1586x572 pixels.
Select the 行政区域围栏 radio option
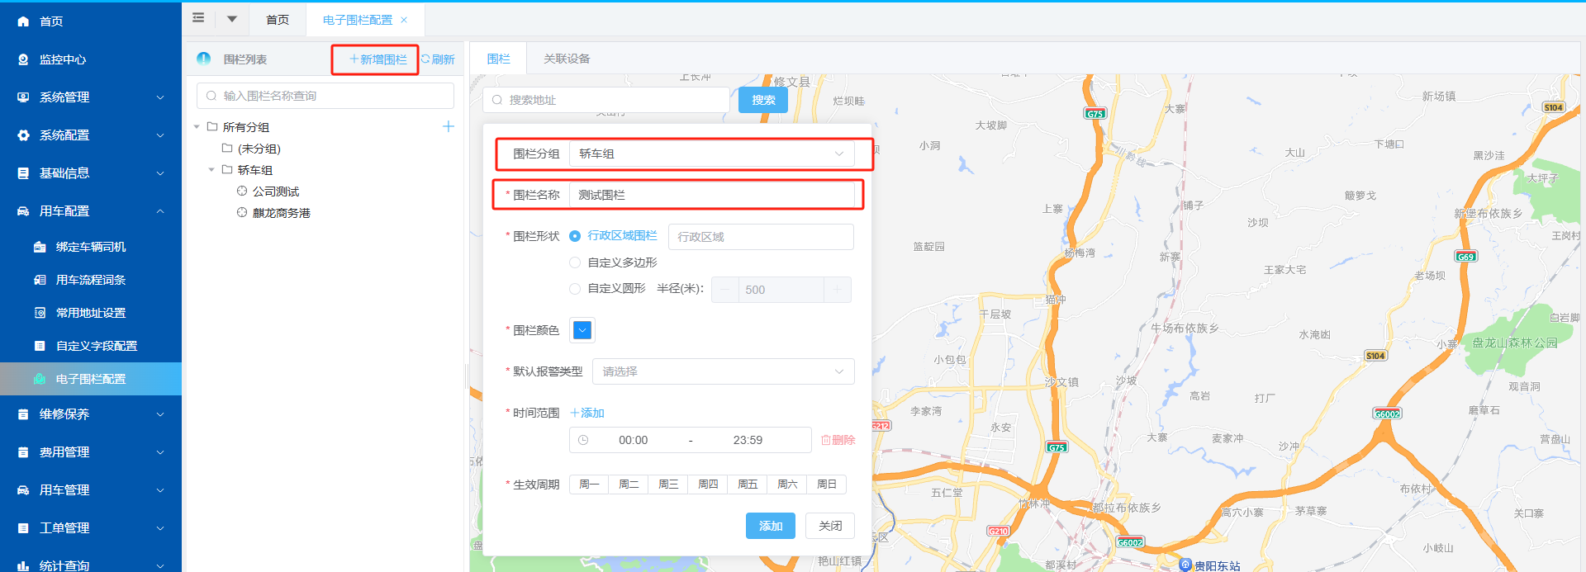point(575,236)
